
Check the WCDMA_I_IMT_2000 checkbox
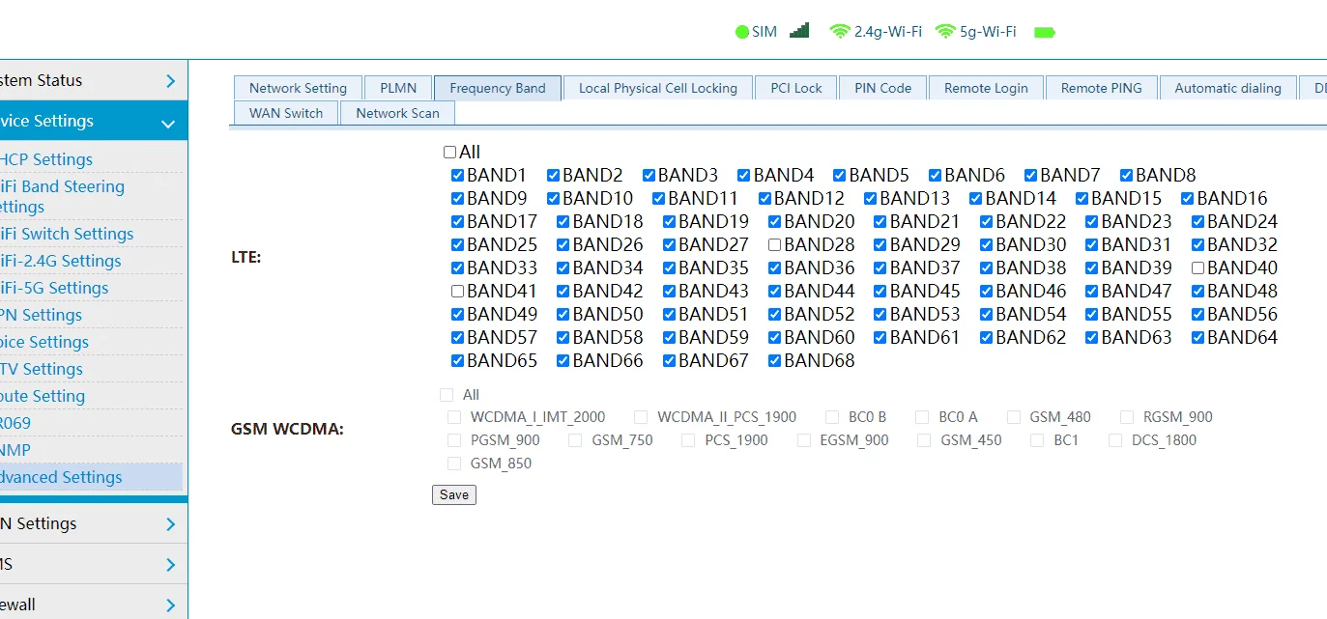pos(454,417)
